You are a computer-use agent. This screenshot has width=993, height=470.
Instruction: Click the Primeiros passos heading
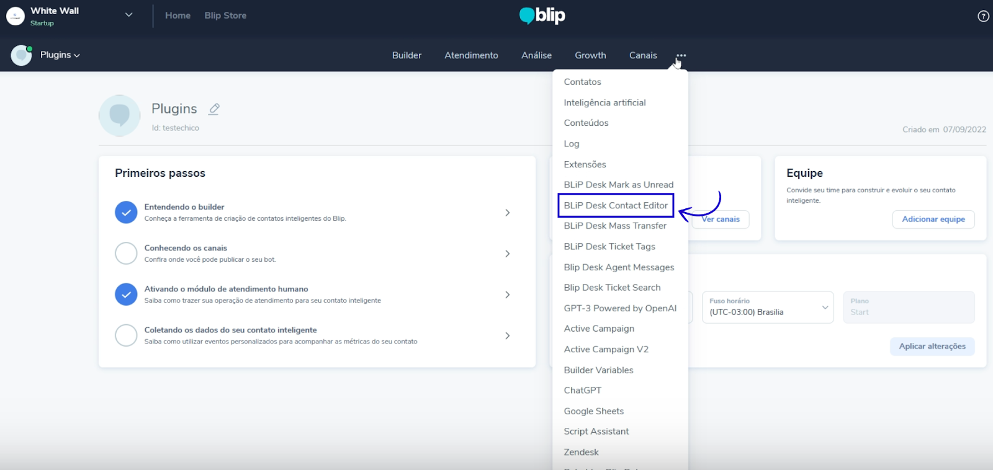(x=160, y=173)
